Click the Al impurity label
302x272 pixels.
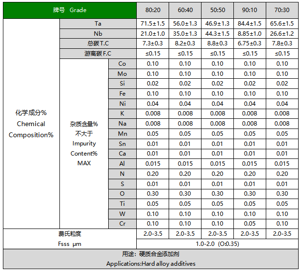point(122,164)
